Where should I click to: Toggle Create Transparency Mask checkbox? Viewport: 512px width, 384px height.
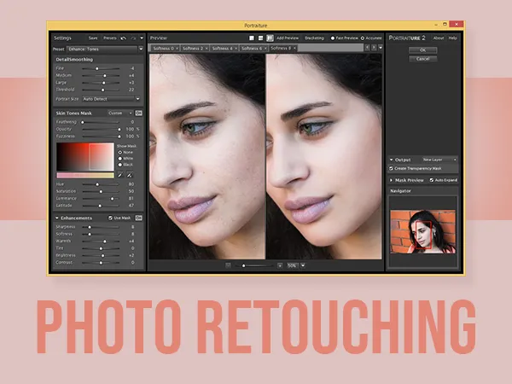point(391,168)
